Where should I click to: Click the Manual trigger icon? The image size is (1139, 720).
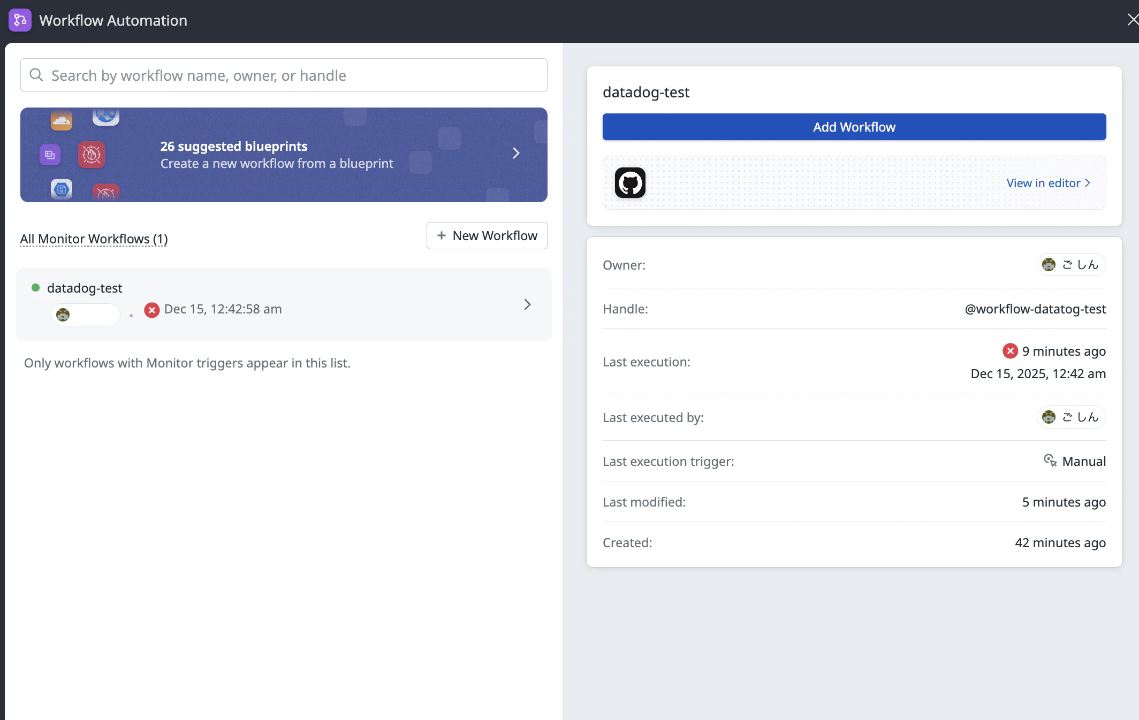pos(1050,461)
